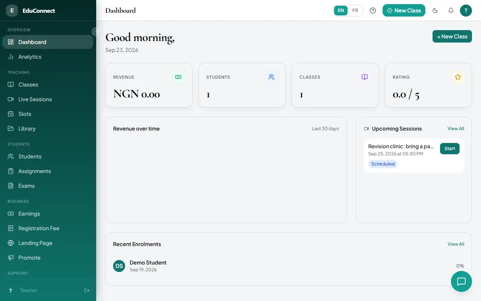View all recent enrolments
481x301 pixels.
pos(456,244)
